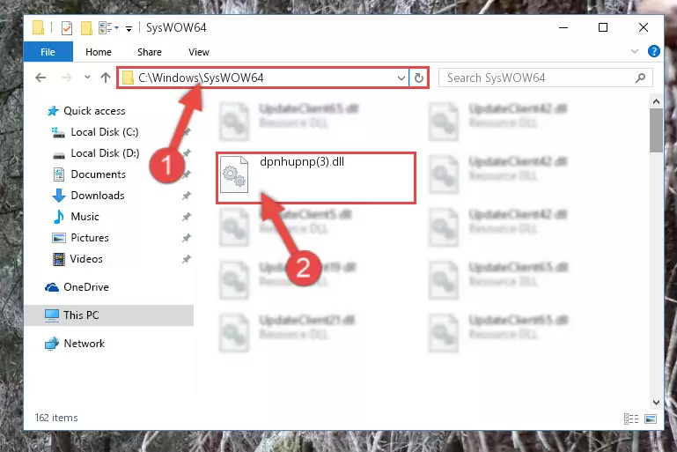Click the Local Disk (C:) drive icon
This screenshot has height=452, width=677.
pos(58,132)
